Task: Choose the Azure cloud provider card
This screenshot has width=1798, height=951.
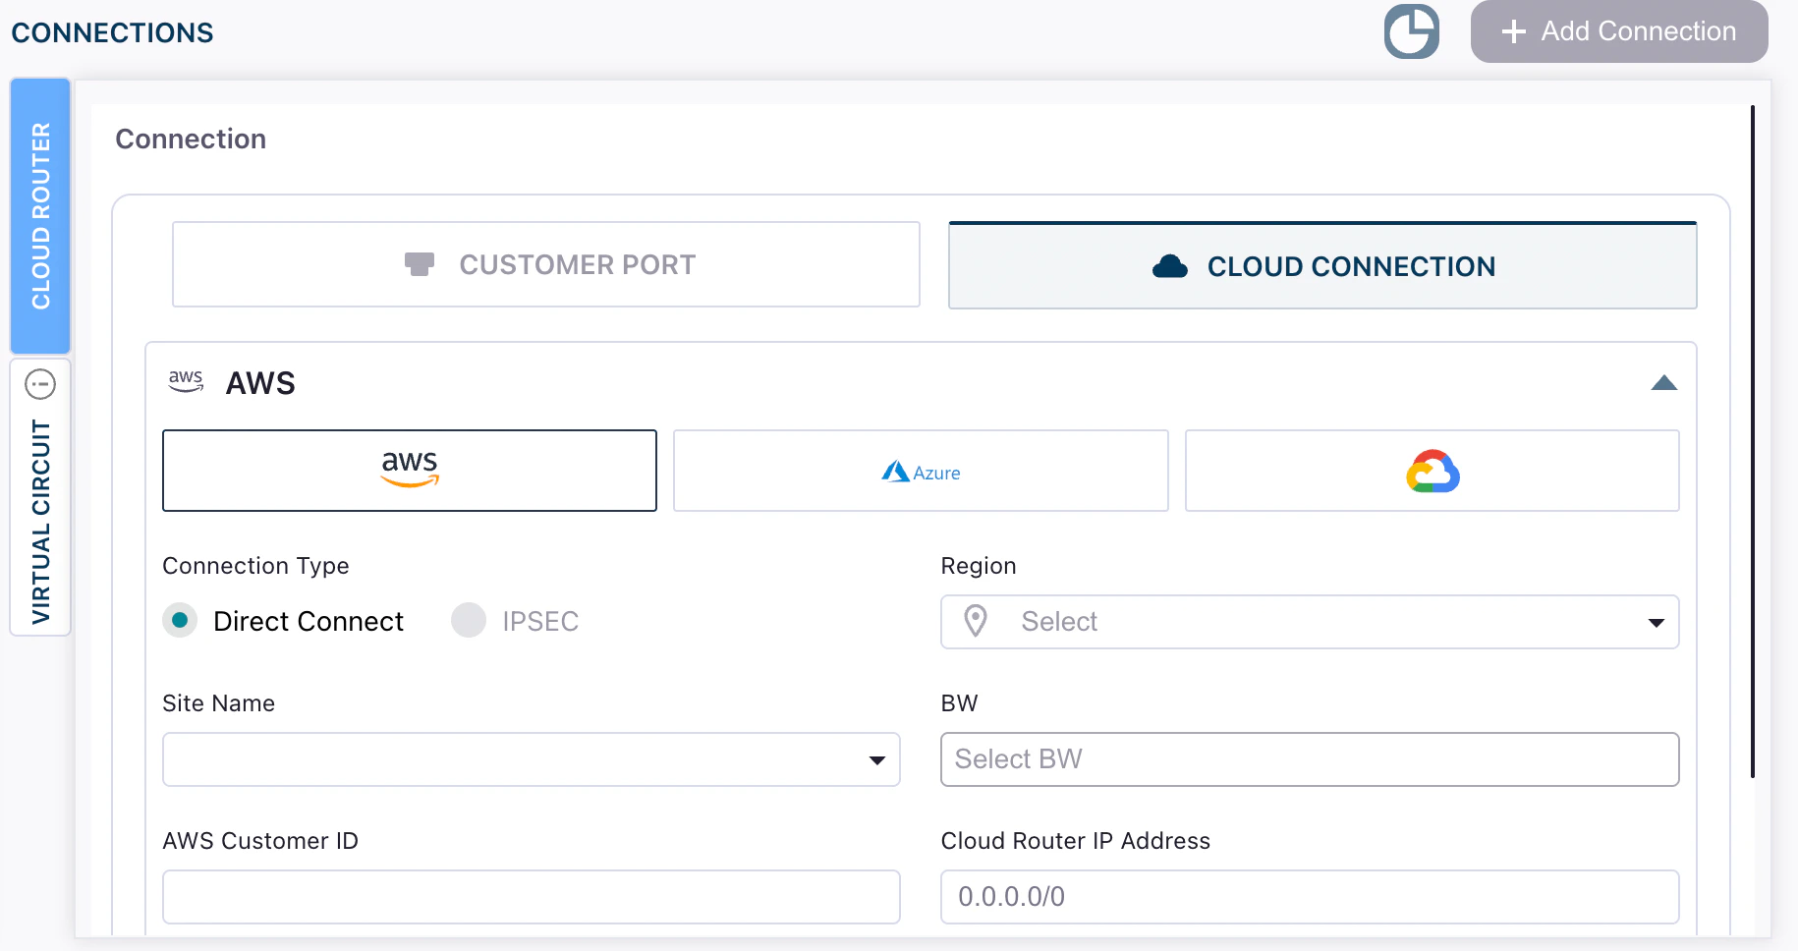Action: click(x=921, y=471)
